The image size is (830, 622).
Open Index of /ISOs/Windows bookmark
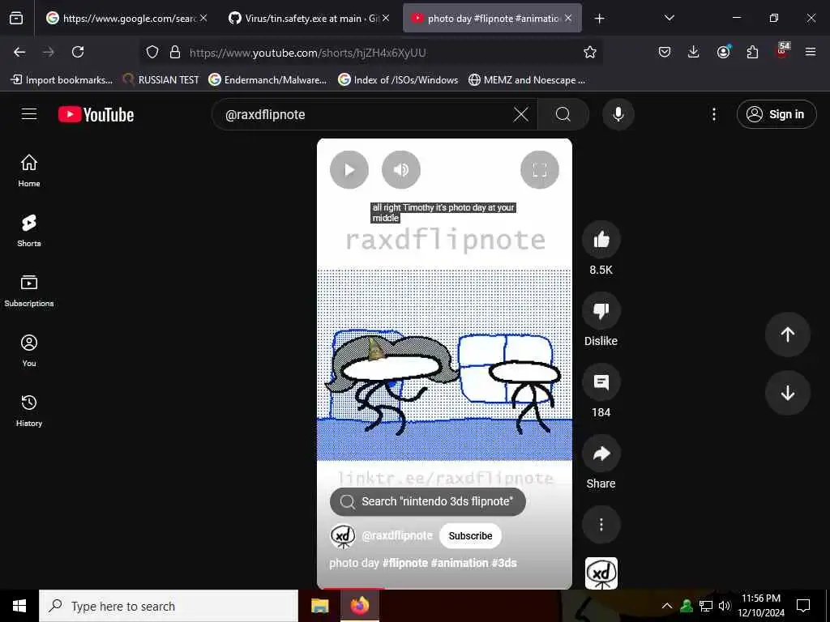[x=398, y=80]
